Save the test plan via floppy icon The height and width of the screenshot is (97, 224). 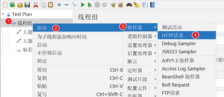(27, 5)
